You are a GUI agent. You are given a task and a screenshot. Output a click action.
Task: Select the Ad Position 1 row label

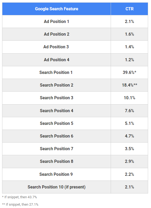click(x=57, y=21)
